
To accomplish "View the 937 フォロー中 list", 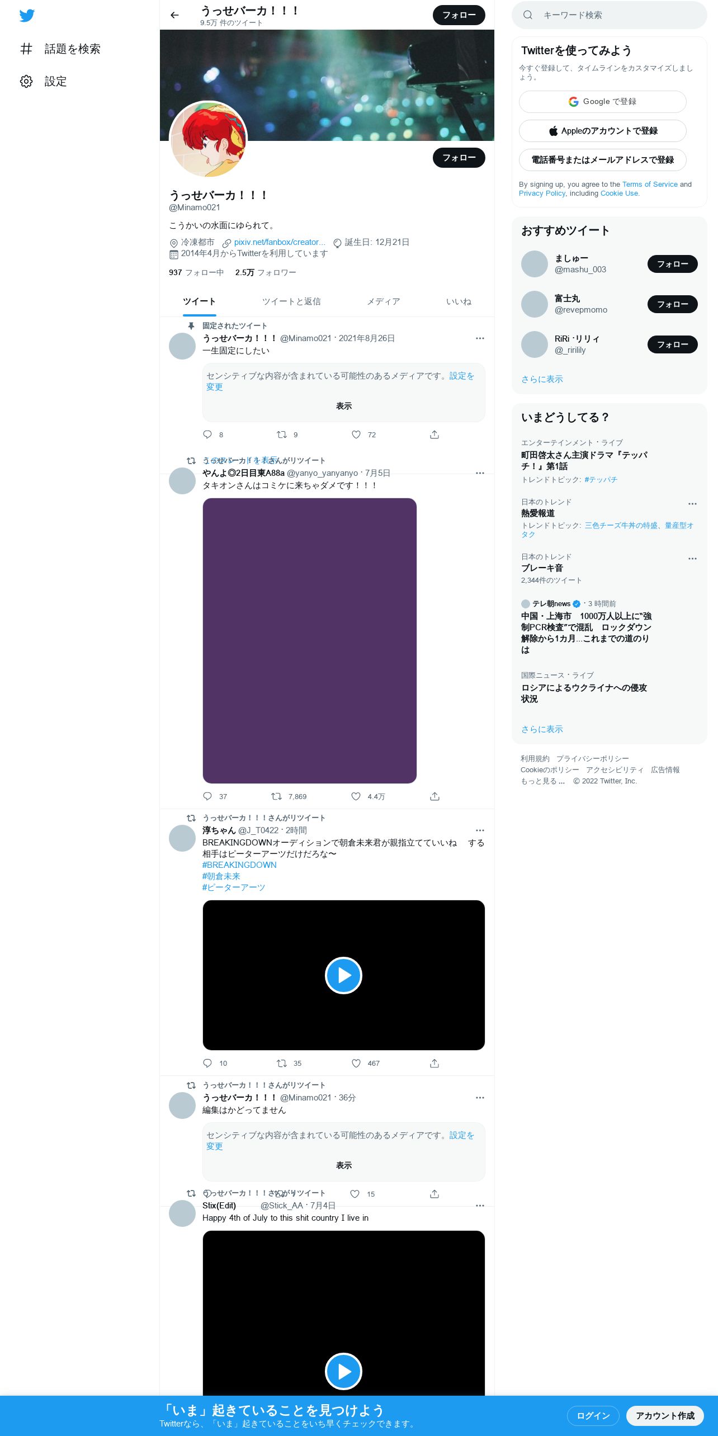I will tap(196, 272).
